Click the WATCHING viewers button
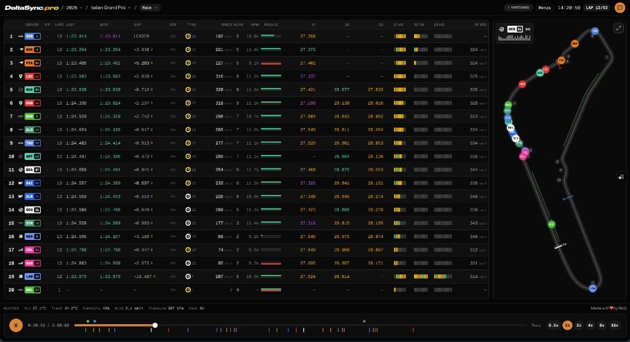The image size is (630, 342). click(519, 8)
